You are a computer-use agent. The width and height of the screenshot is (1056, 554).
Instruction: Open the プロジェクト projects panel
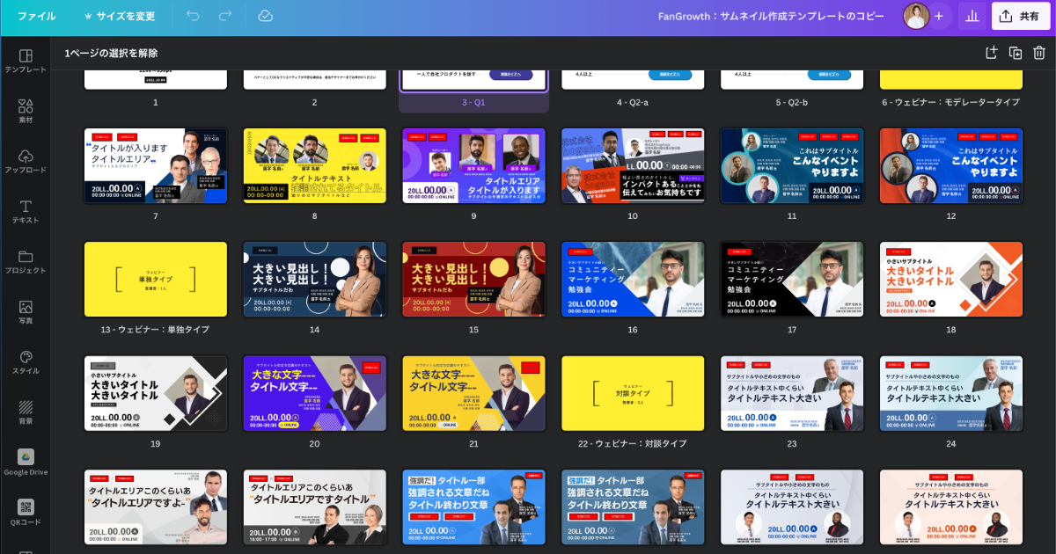tap(26, 262)
